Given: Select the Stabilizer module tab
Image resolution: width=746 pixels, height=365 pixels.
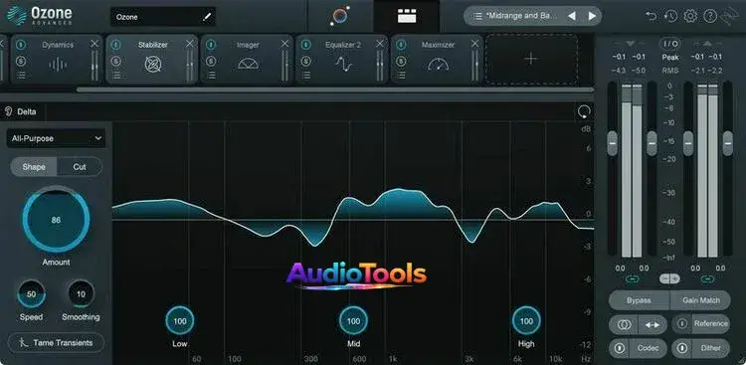Looking at the screenshot, I should coord(152,60).
